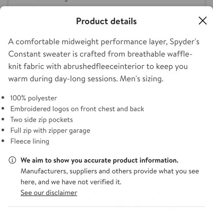Click the bullet dot beside Two side zip pockets

pyautogui.click(x=3, y=119)
